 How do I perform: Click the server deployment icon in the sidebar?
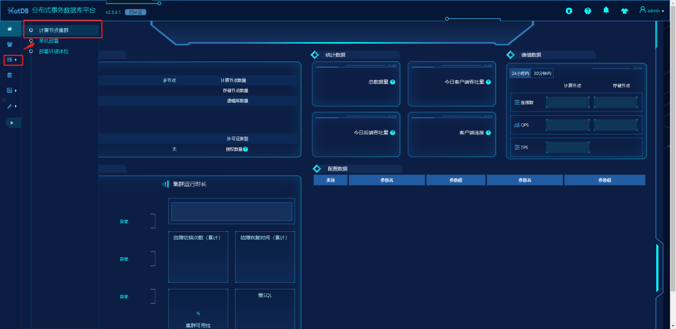10,60
